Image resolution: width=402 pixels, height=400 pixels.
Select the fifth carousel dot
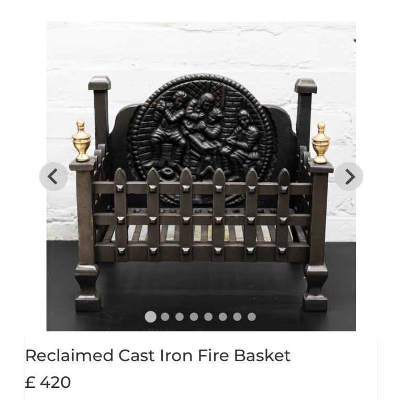(208, 317)
